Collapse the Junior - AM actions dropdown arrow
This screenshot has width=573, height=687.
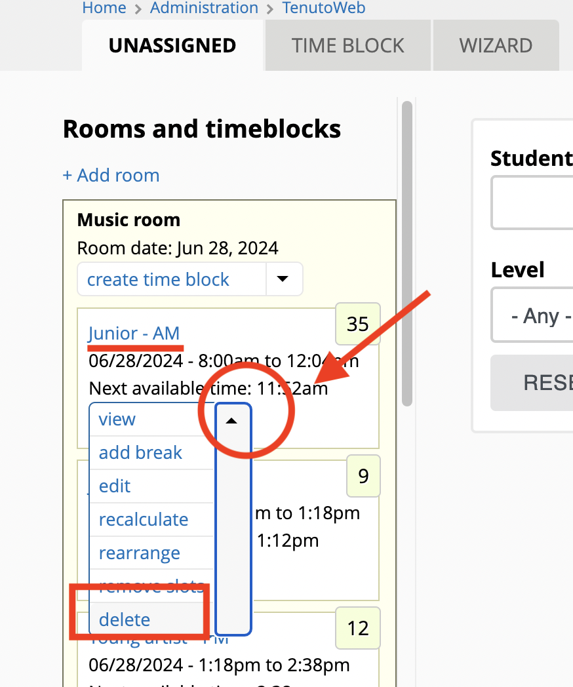233,421
